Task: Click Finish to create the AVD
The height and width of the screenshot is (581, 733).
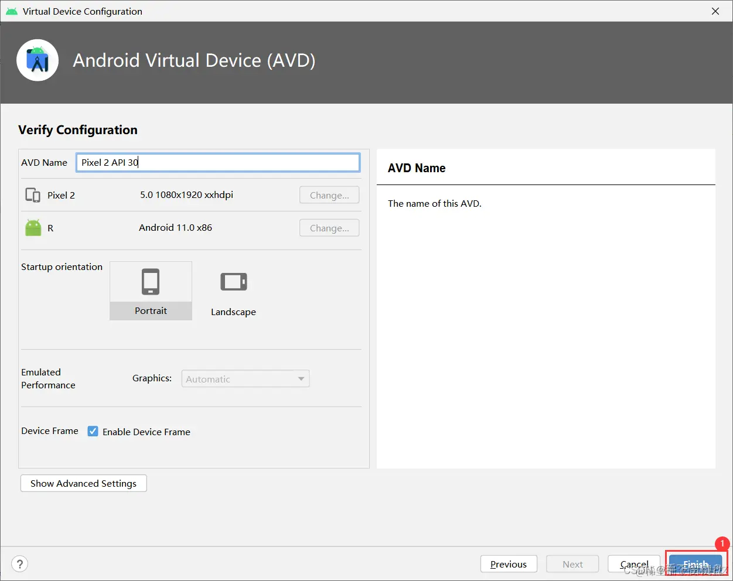Action: [x=696, y=564]
